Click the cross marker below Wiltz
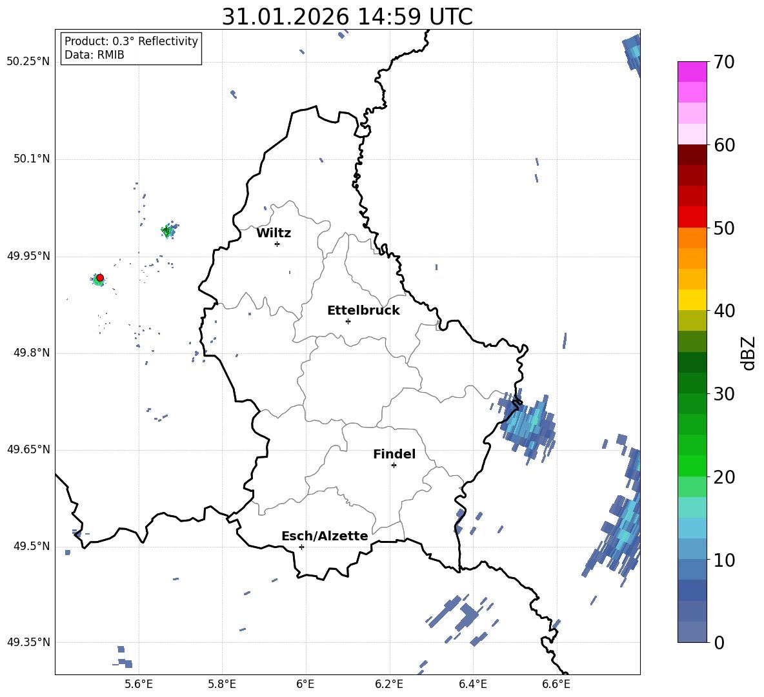This screenshot has width=764, height=697. click(x=277, y=244)
